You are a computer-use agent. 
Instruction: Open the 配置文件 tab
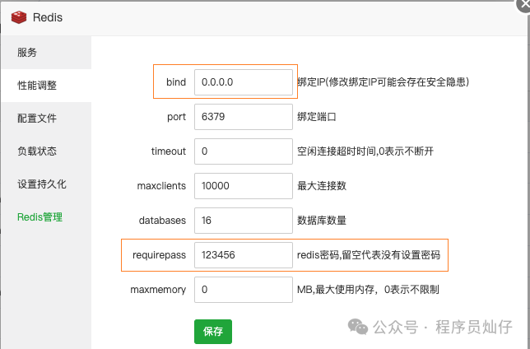click(46, 118)
